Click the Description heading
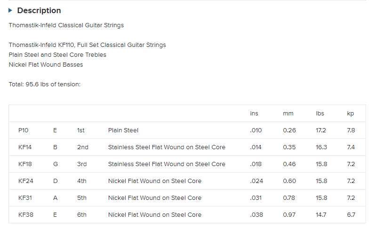 pyautogui.click(x=39, y=10)
